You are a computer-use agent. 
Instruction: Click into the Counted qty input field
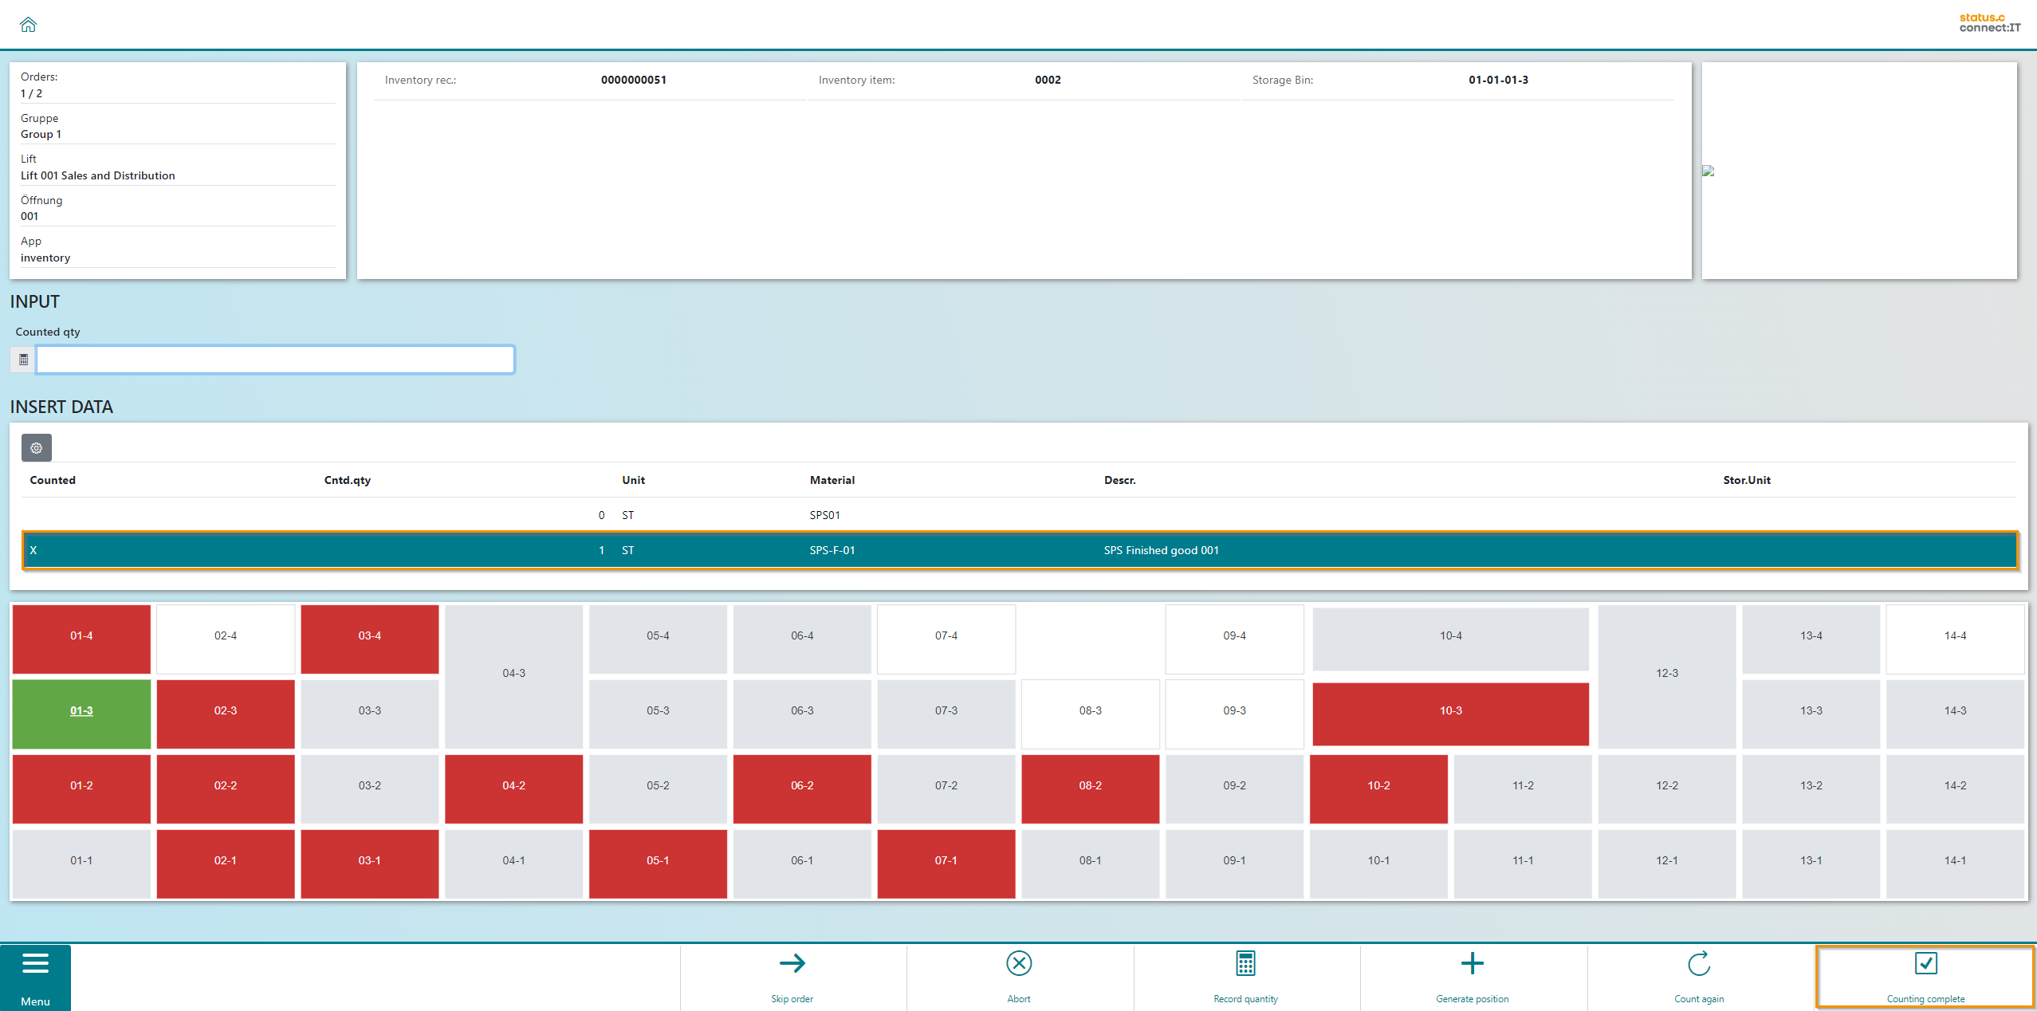(275, 360)
